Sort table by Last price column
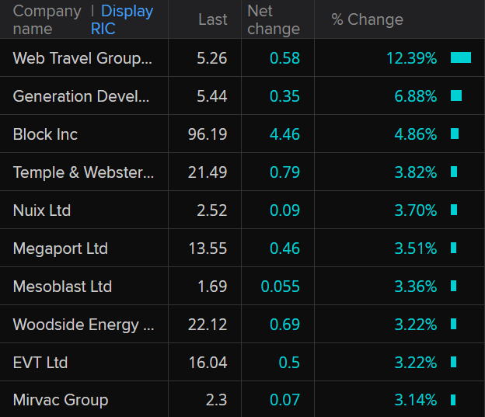The image size is (485, 417). pos(212,19)
